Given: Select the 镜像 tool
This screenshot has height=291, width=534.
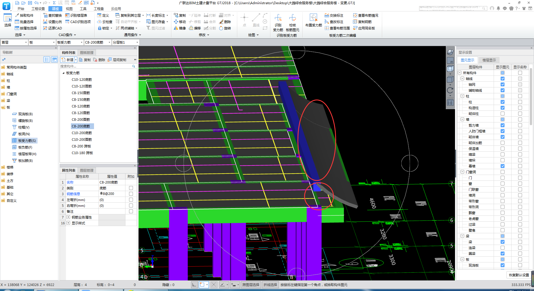Looking at the screenshot, I should pos(180,28).
